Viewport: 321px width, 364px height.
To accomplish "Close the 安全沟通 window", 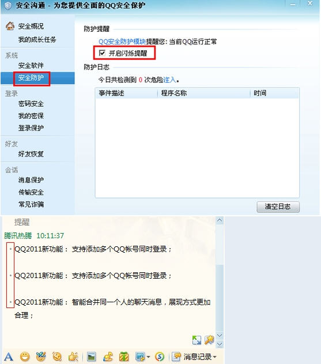I will (310, 3).
